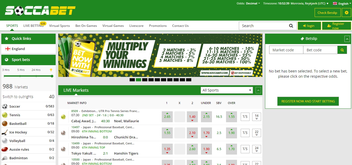
Task: Select over 1.90 odds in Hiroshima match
Action: click(x=232, y=133)
